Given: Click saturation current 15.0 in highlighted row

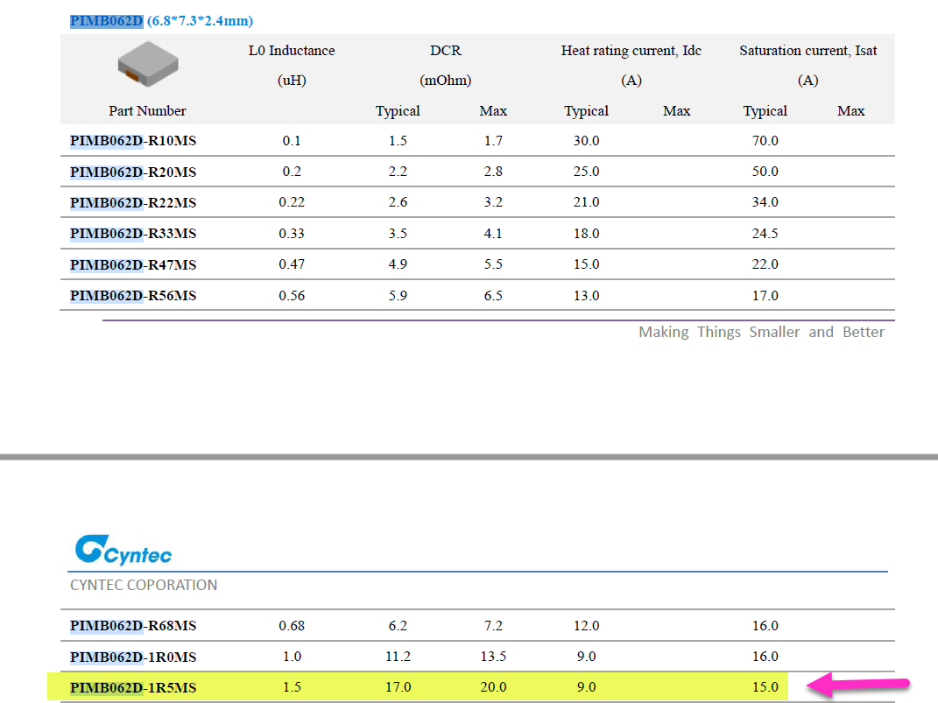Looking at the screenshot, I should point(765,687).
